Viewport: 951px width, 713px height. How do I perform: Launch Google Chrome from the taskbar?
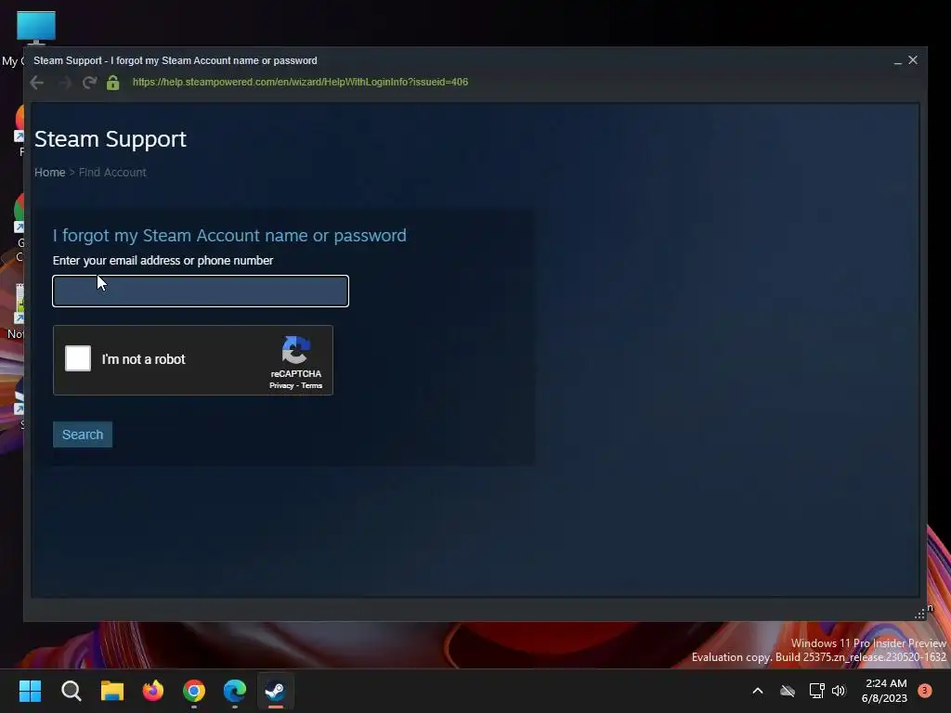pos(194,691)
